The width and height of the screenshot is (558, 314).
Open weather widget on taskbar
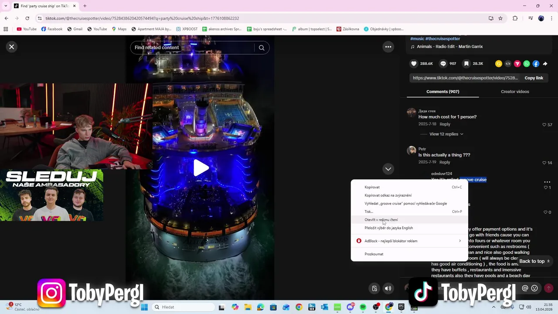pyautogui.click(x=24, y=307)
